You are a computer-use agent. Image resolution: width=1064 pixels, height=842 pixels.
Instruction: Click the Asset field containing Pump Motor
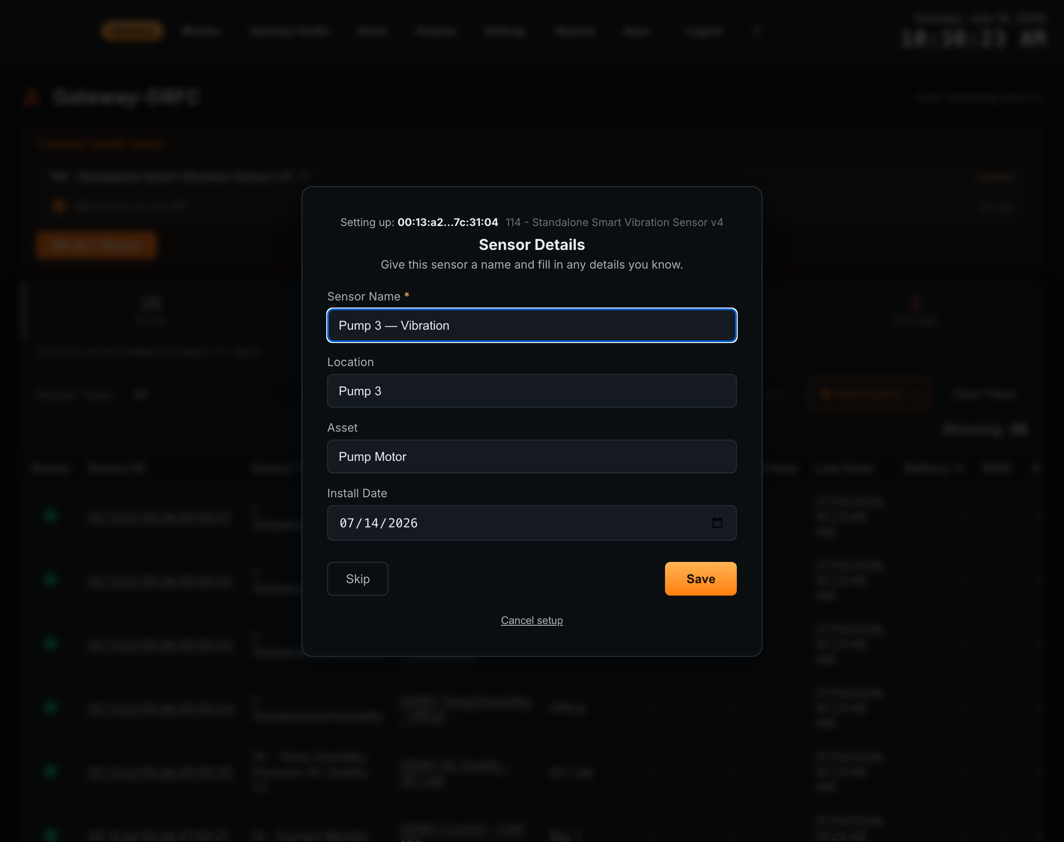coord(532,456)
